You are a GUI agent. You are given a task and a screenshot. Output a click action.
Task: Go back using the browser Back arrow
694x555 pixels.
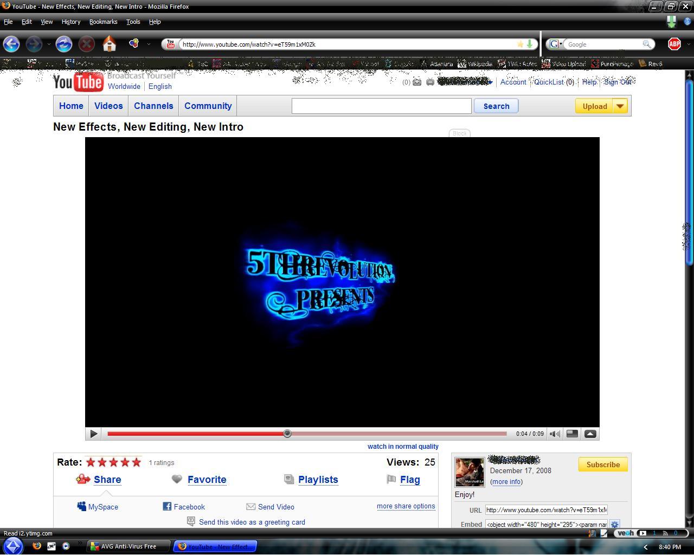pyautogui.click(x=11, y=44)
